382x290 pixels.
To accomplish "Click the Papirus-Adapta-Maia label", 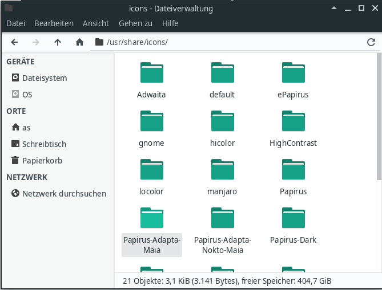I will point(152,245).
